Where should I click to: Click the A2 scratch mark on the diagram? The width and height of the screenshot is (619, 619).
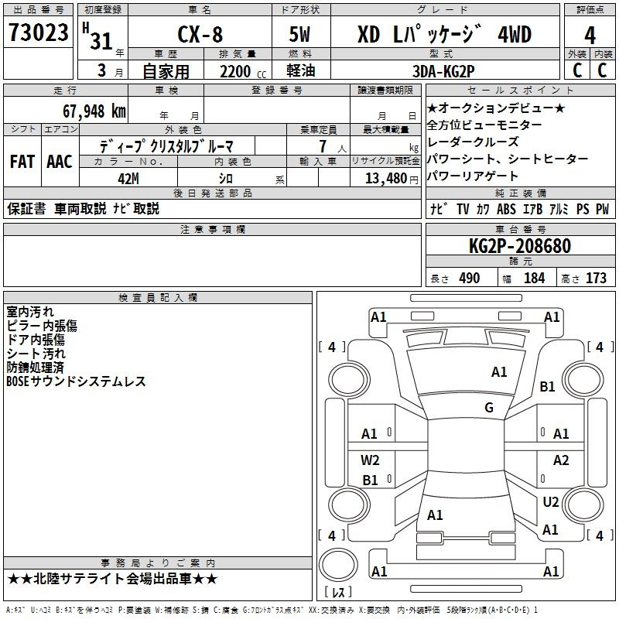tap(561, 460)
